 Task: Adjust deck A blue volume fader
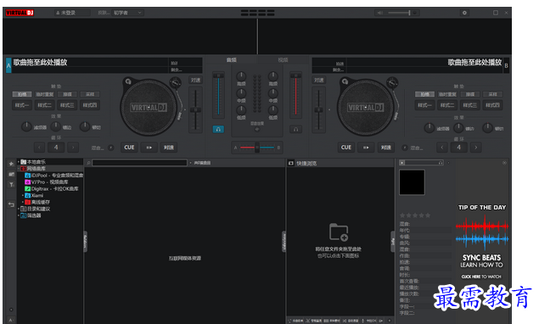click(218, 94)
